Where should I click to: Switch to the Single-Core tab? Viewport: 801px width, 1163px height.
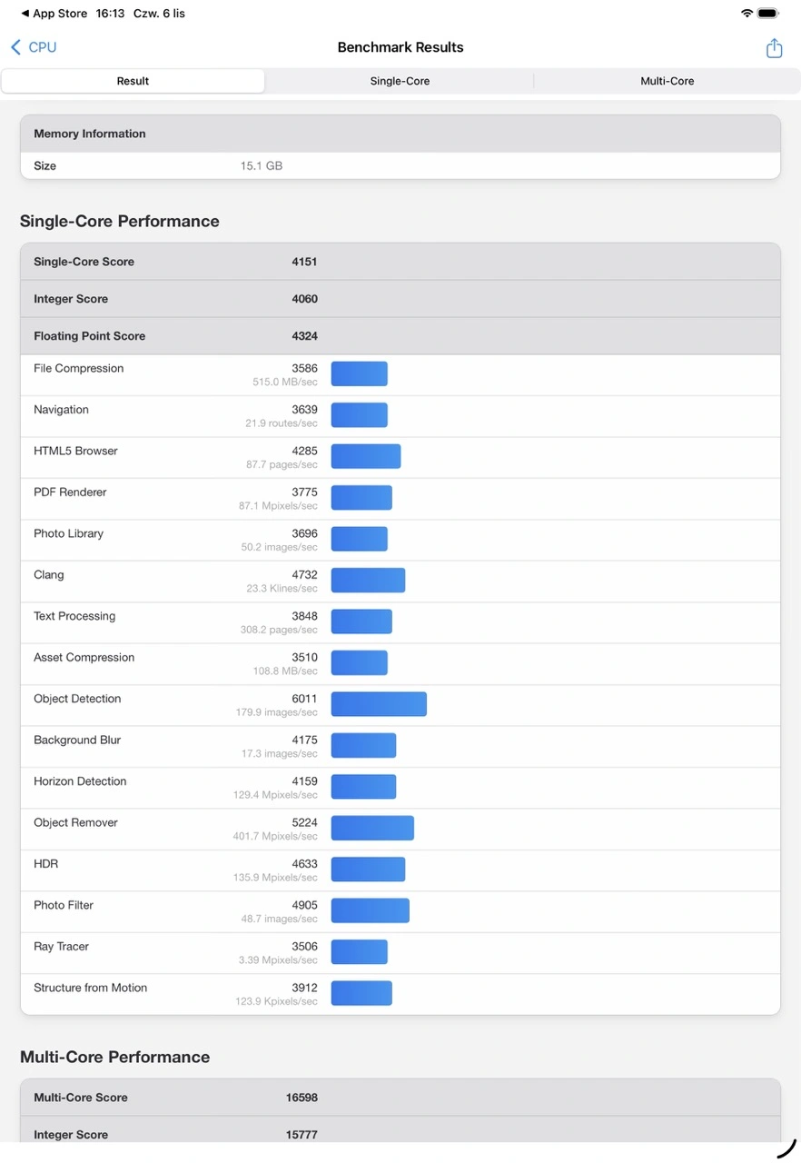[400, 81]
